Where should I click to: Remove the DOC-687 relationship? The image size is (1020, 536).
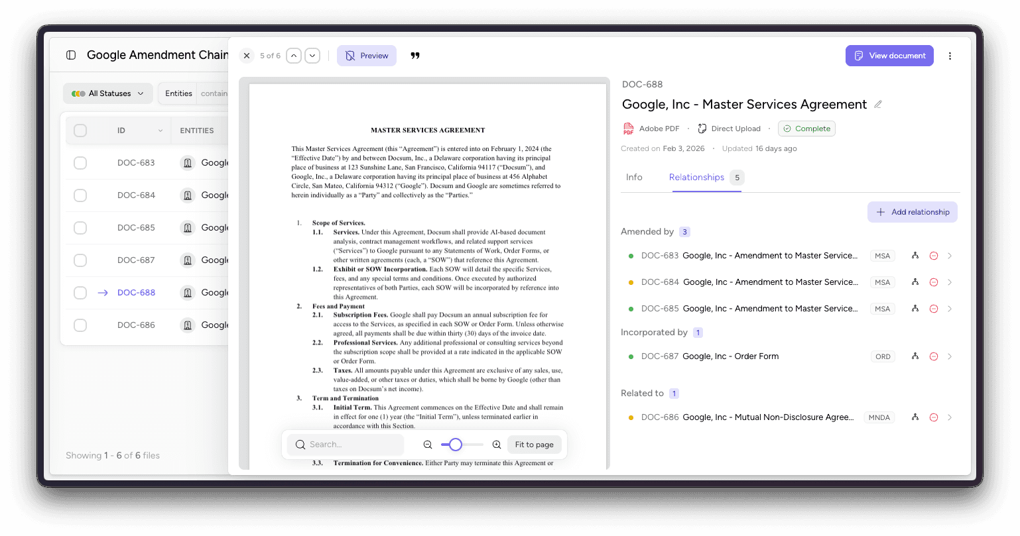tap(934, 356)
